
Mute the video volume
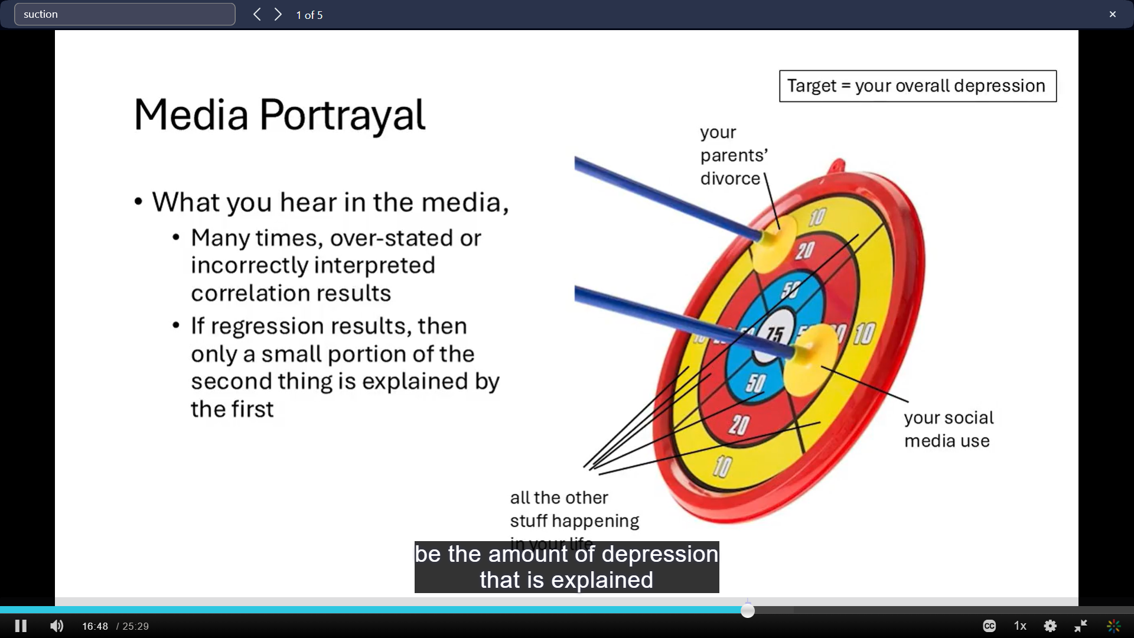(x=57, y=626)
